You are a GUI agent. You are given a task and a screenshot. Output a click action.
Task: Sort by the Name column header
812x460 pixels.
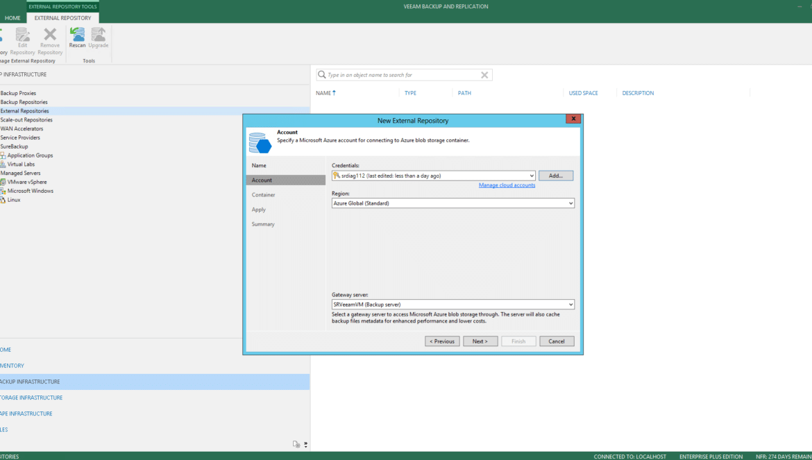[323, 93]
